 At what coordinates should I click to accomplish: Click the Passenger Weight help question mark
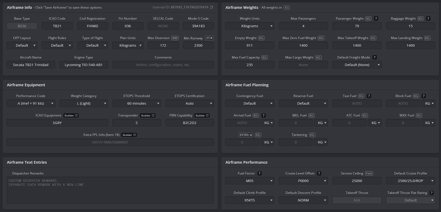click(x=376, y=19)
